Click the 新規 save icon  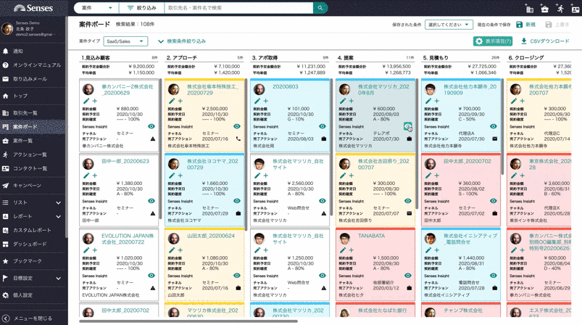coord(519,25)
